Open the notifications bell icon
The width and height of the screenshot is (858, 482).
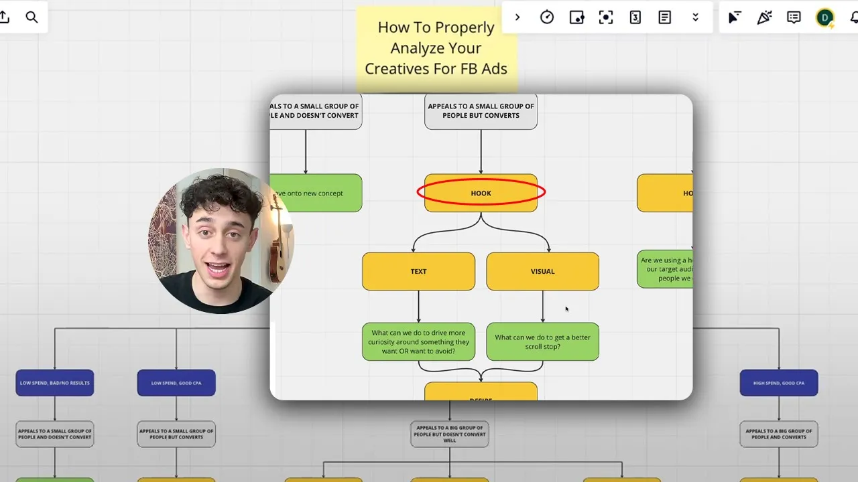(854, 17)
